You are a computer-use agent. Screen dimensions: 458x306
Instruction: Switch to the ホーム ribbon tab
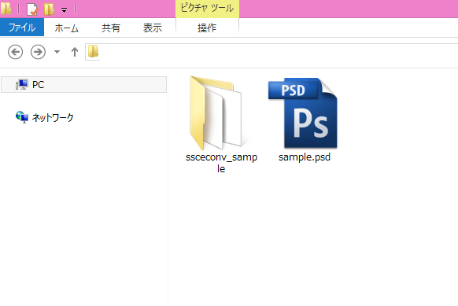coord(67,28)
